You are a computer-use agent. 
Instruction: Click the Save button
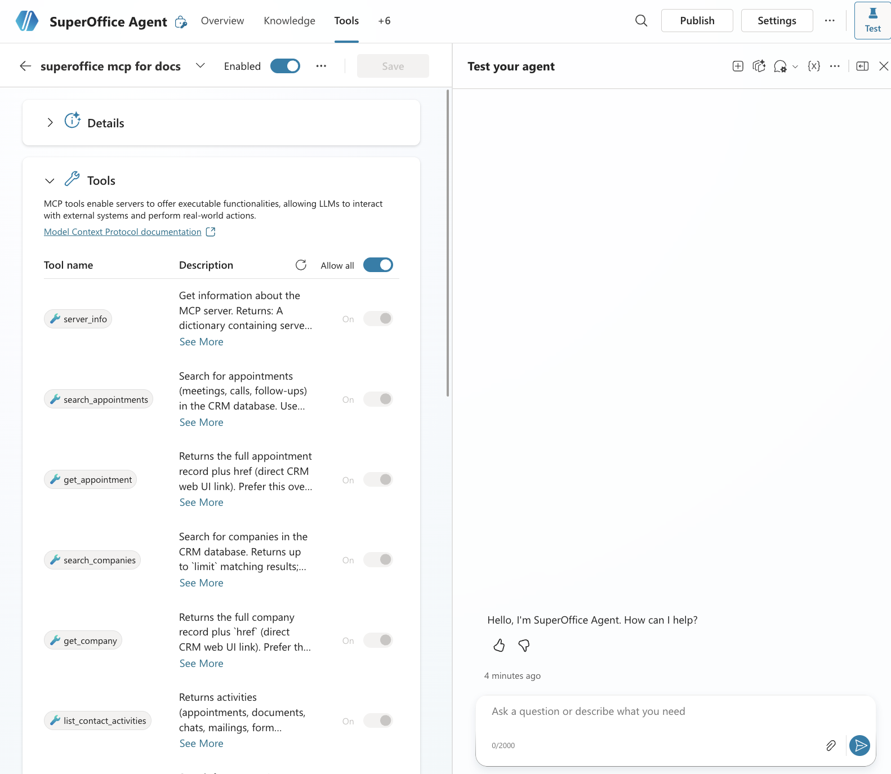(393, 66)
